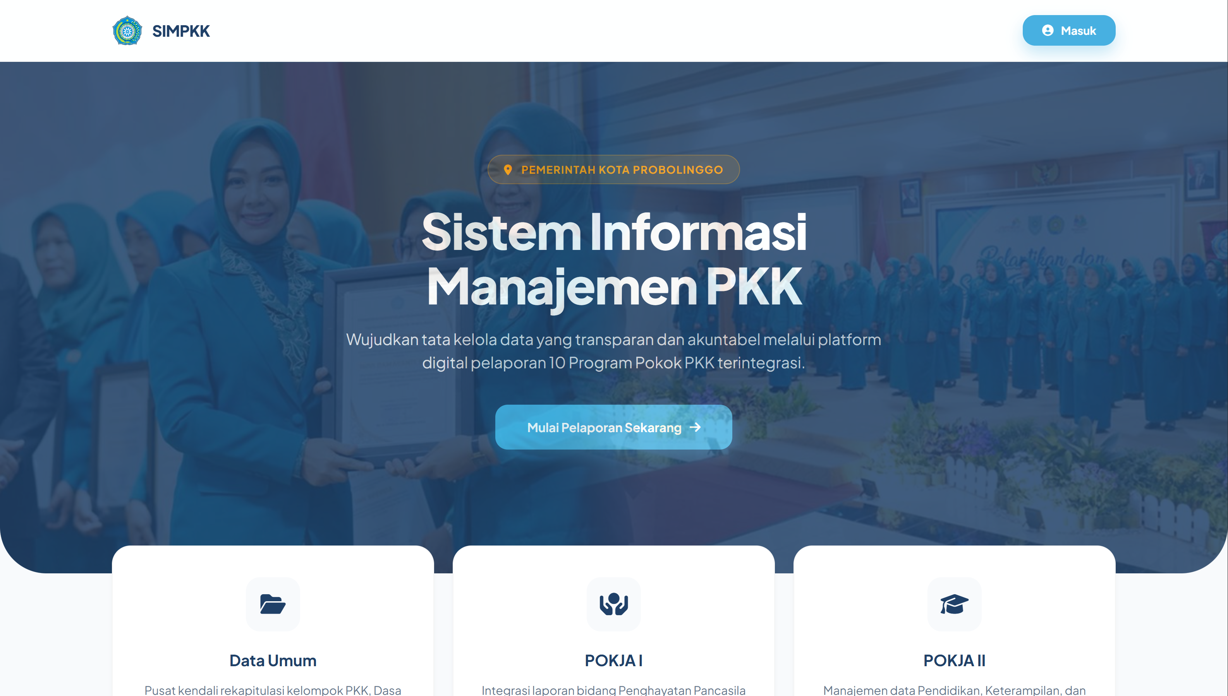Open the POKJA I card

point(614,621)
